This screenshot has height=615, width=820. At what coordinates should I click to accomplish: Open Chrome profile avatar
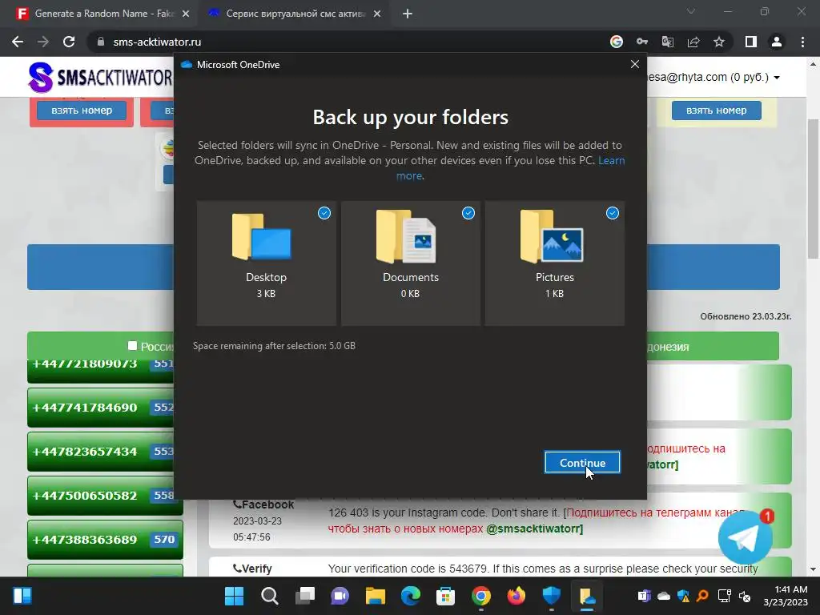(x=777, y=42)
